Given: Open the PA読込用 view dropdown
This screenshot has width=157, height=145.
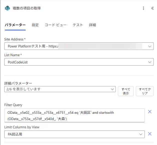Looking at the screenshot, I should (72, 134).
